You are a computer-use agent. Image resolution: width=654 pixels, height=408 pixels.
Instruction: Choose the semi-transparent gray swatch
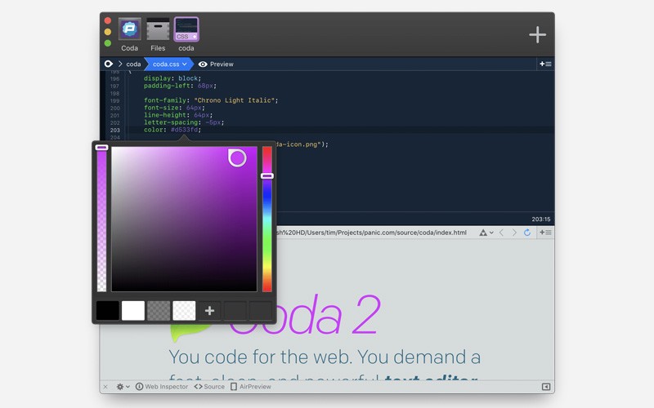click(x=159, y=311)
